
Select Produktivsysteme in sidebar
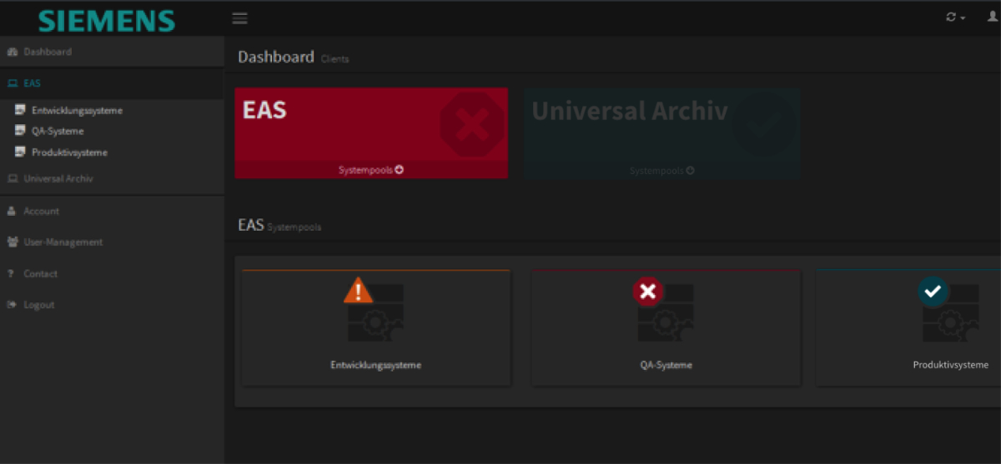(69, 152)
